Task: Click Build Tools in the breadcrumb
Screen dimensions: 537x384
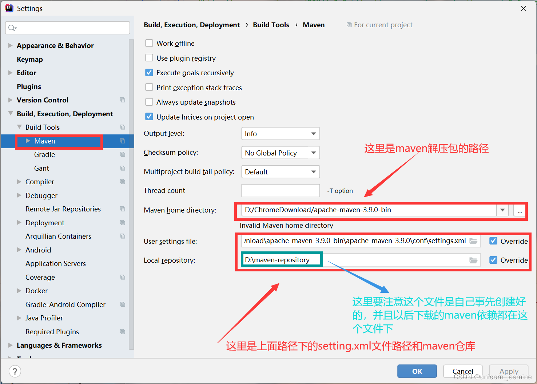Action: tap(271, 25)
